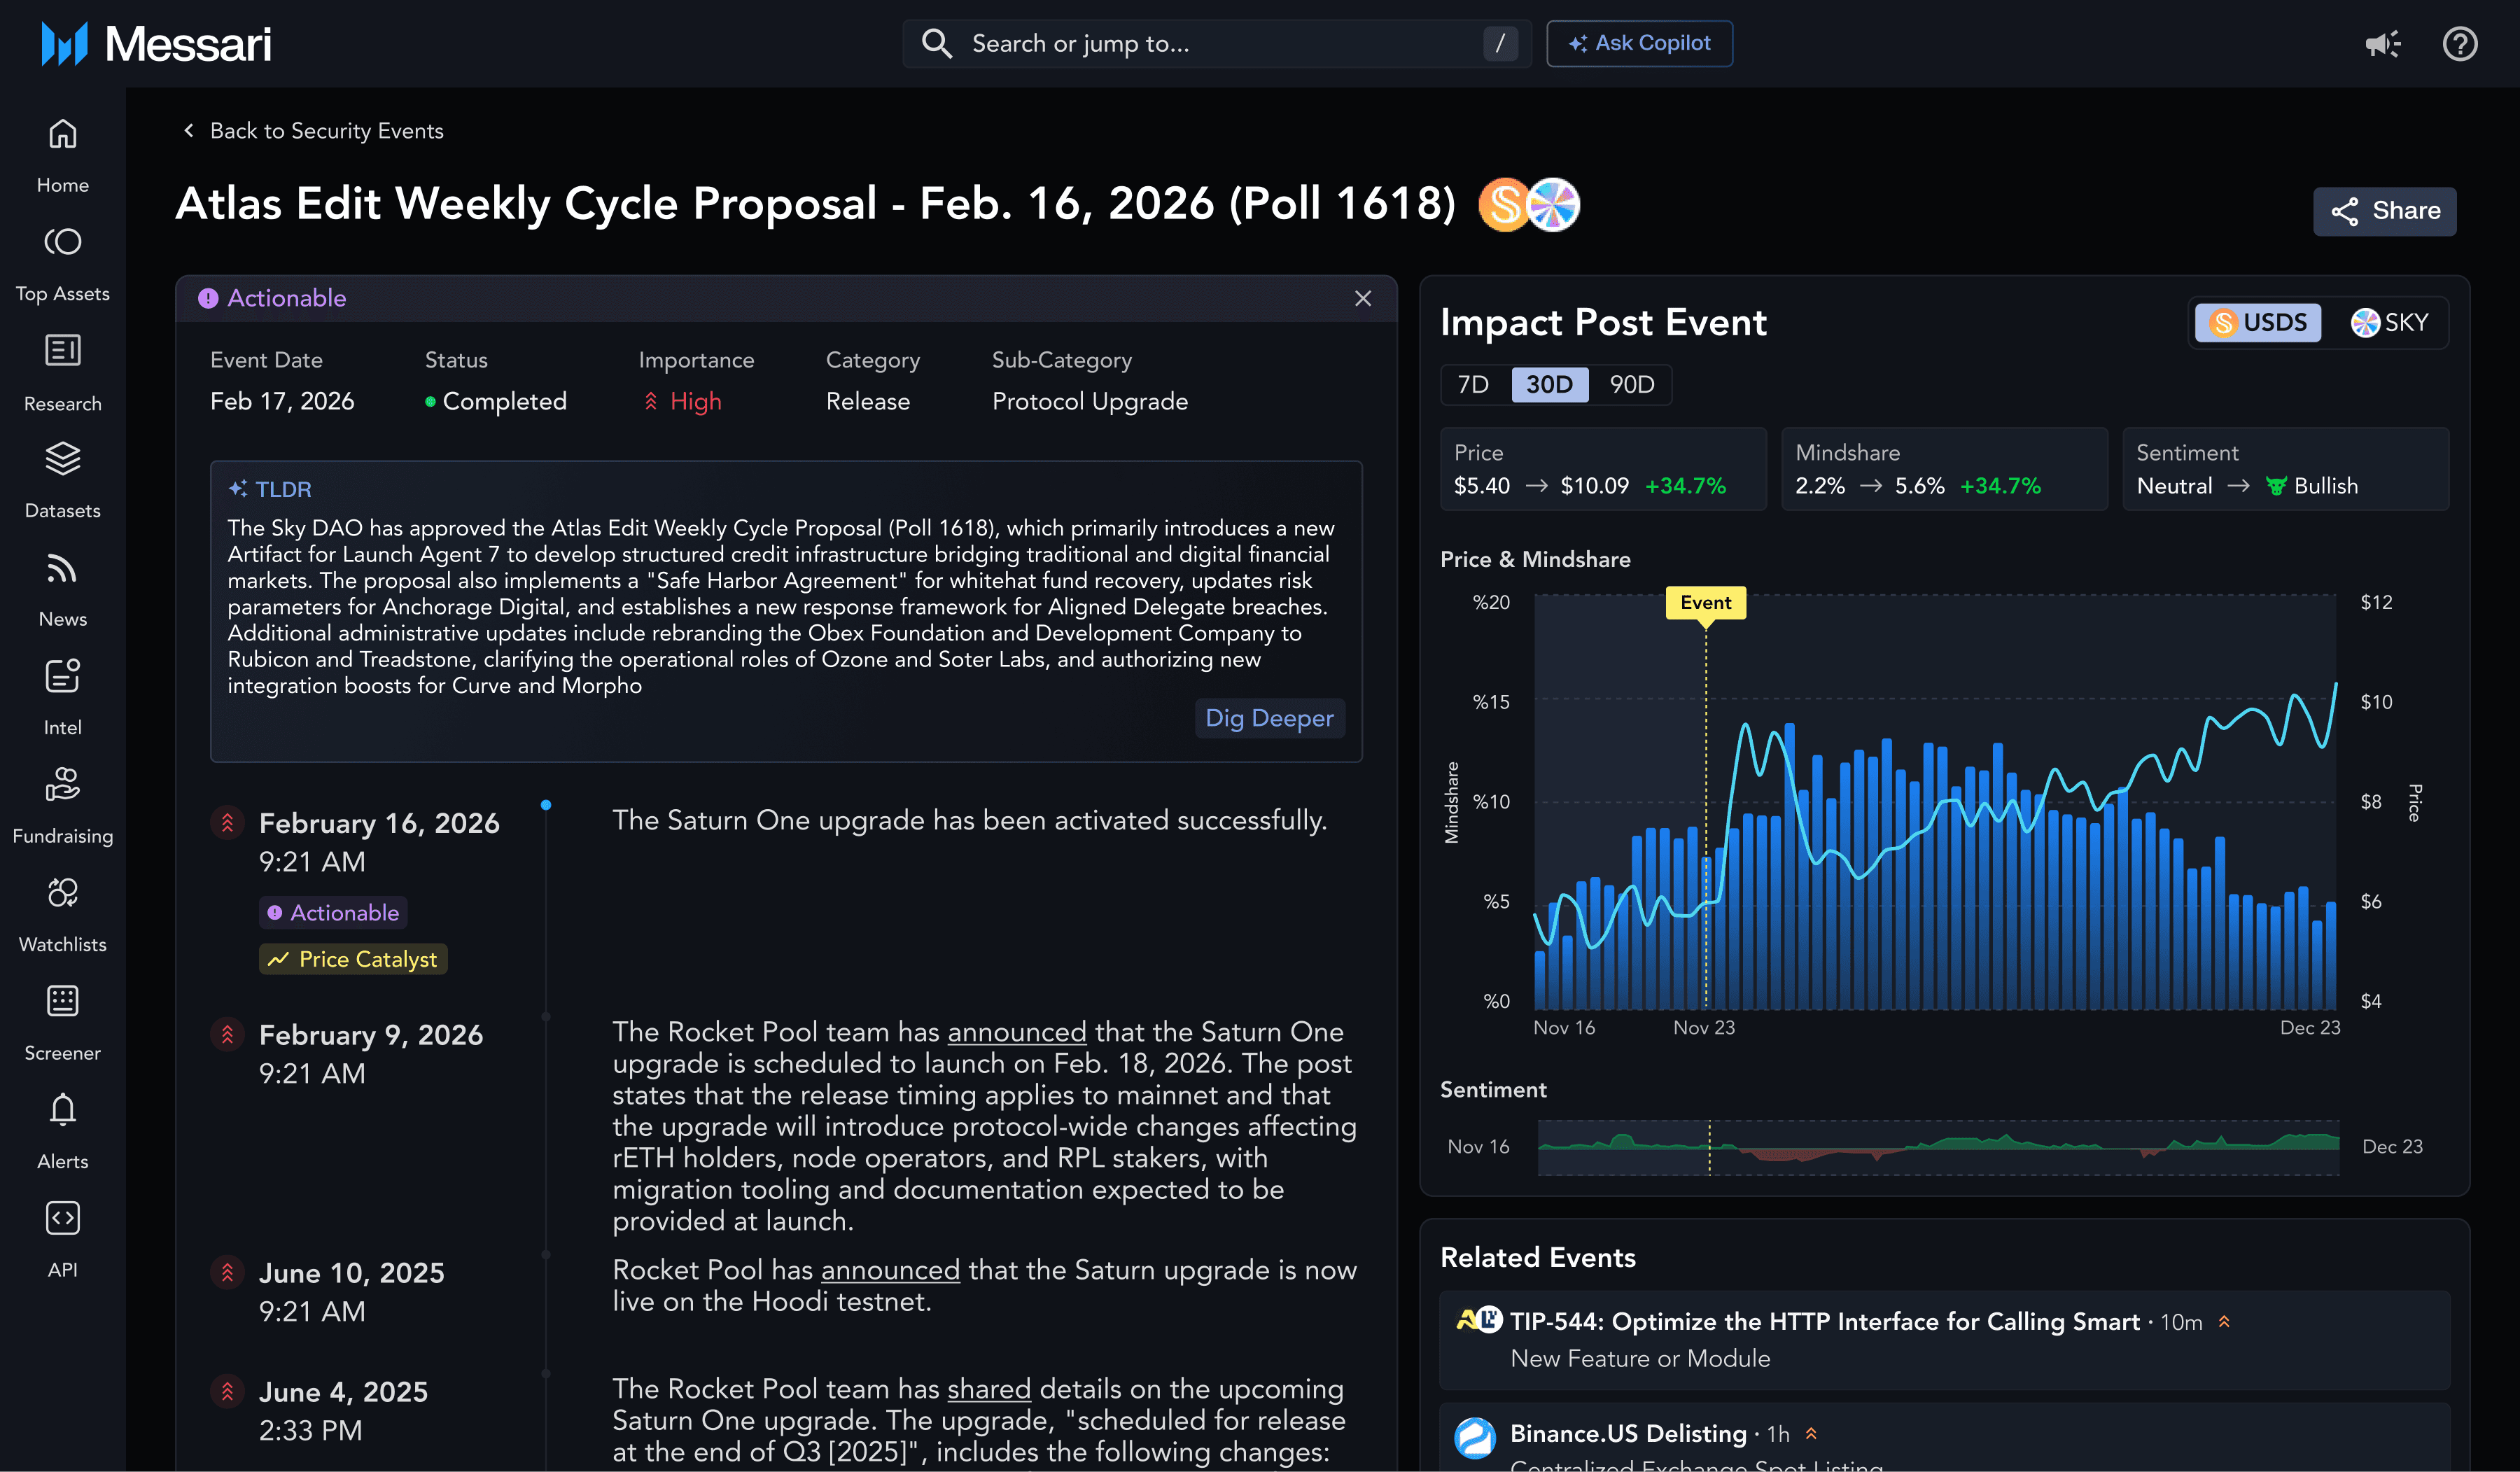Dismiss the Actionable banner

point(1363,298)
